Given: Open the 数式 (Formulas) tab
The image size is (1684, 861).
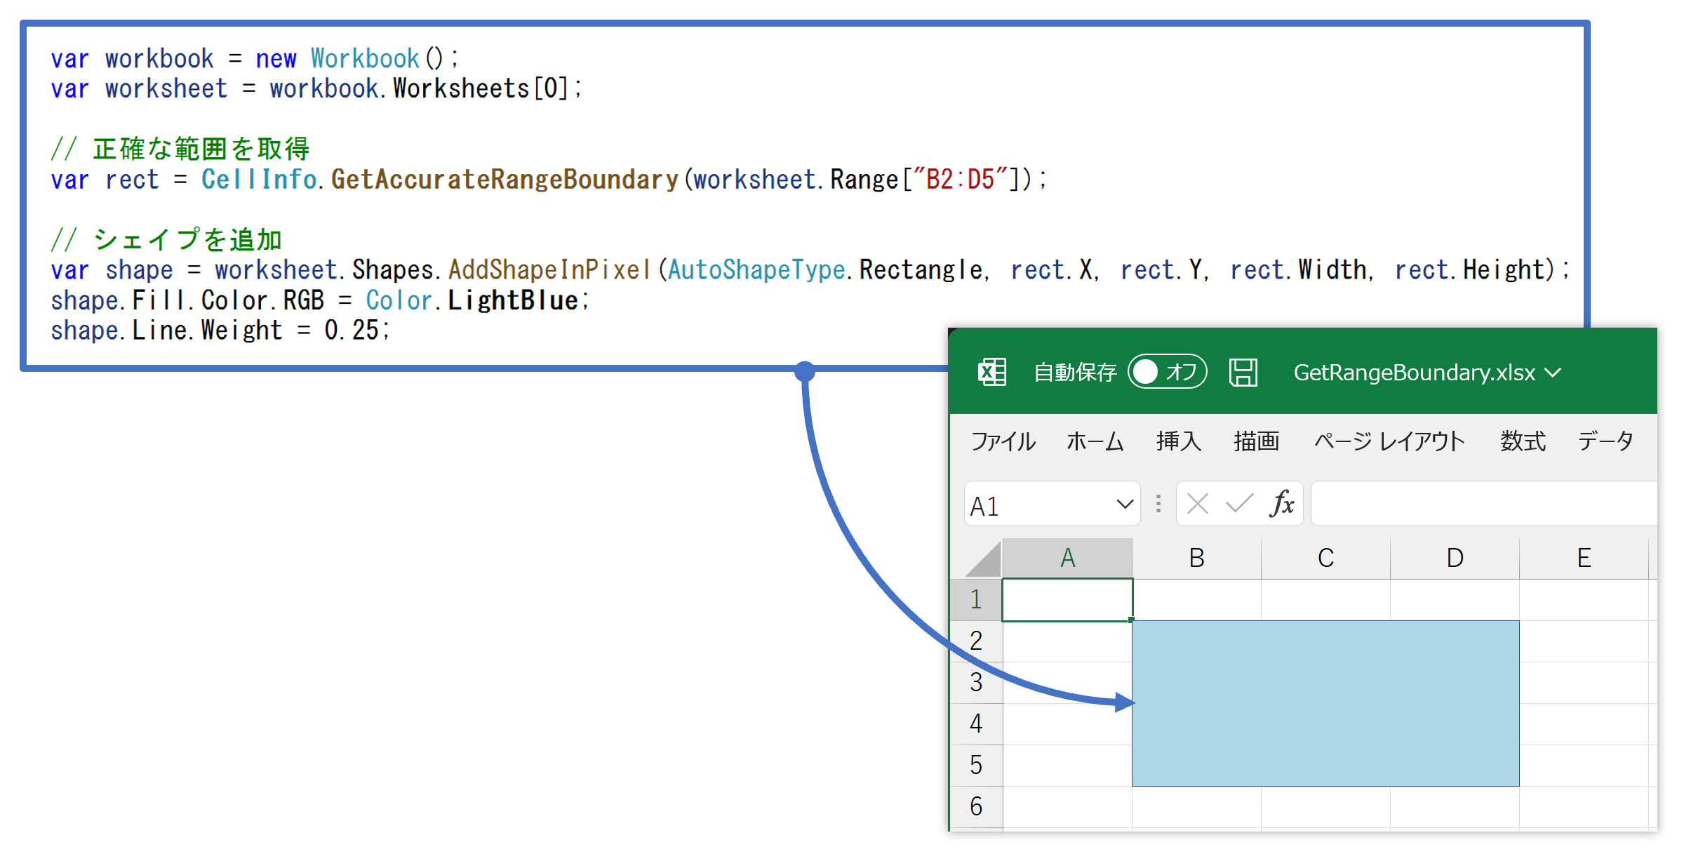Looking at the screenshot, I should pos(1523,441).
